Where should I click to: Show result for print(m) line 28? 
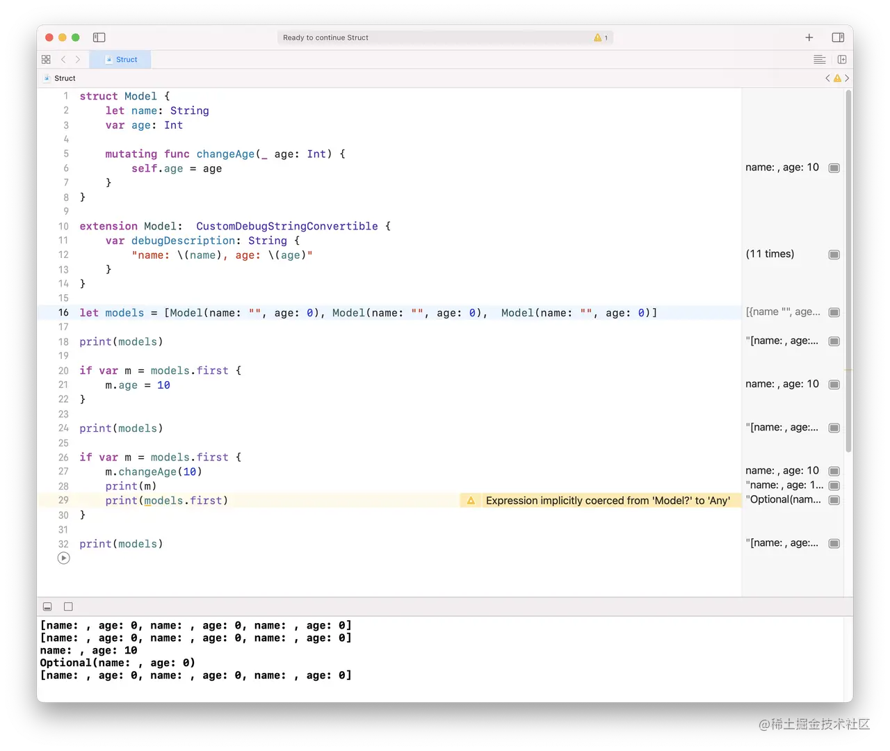point(834,485)
